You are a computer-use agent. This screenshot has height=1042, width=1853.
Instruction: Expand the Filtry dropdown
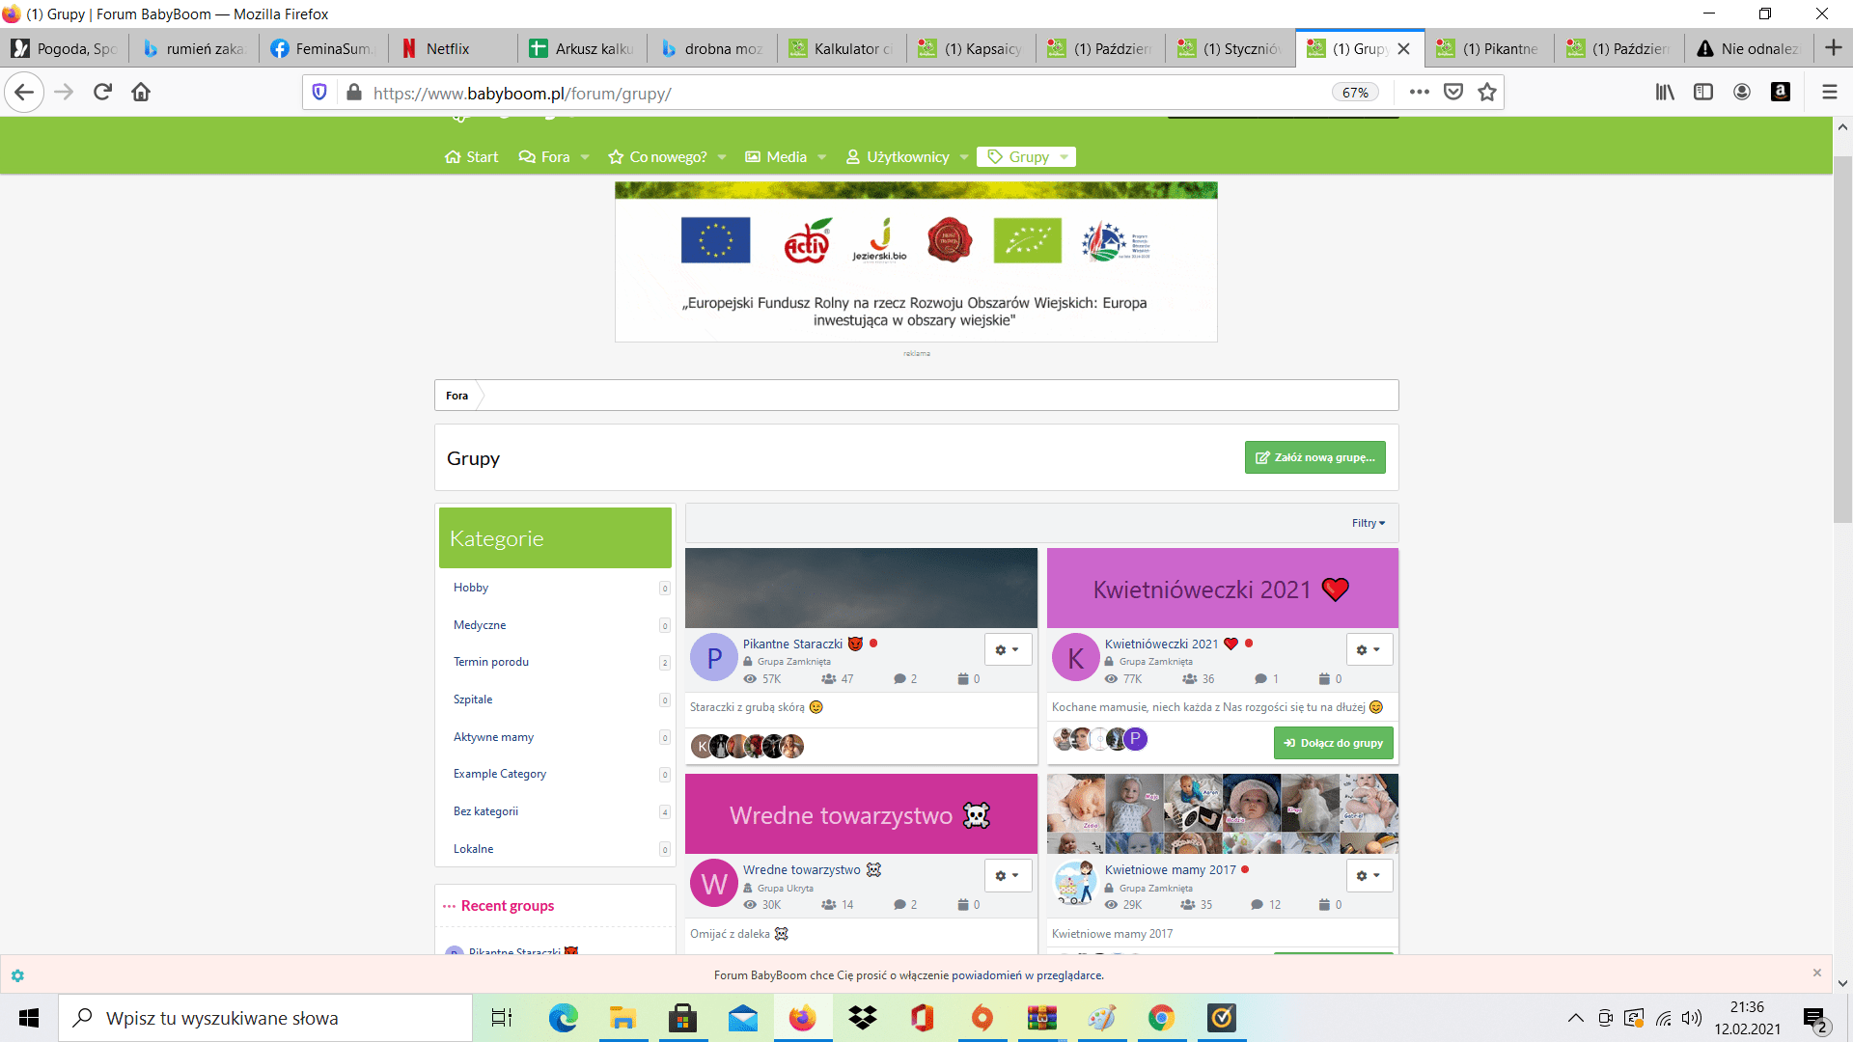[x=1369, y=523]
